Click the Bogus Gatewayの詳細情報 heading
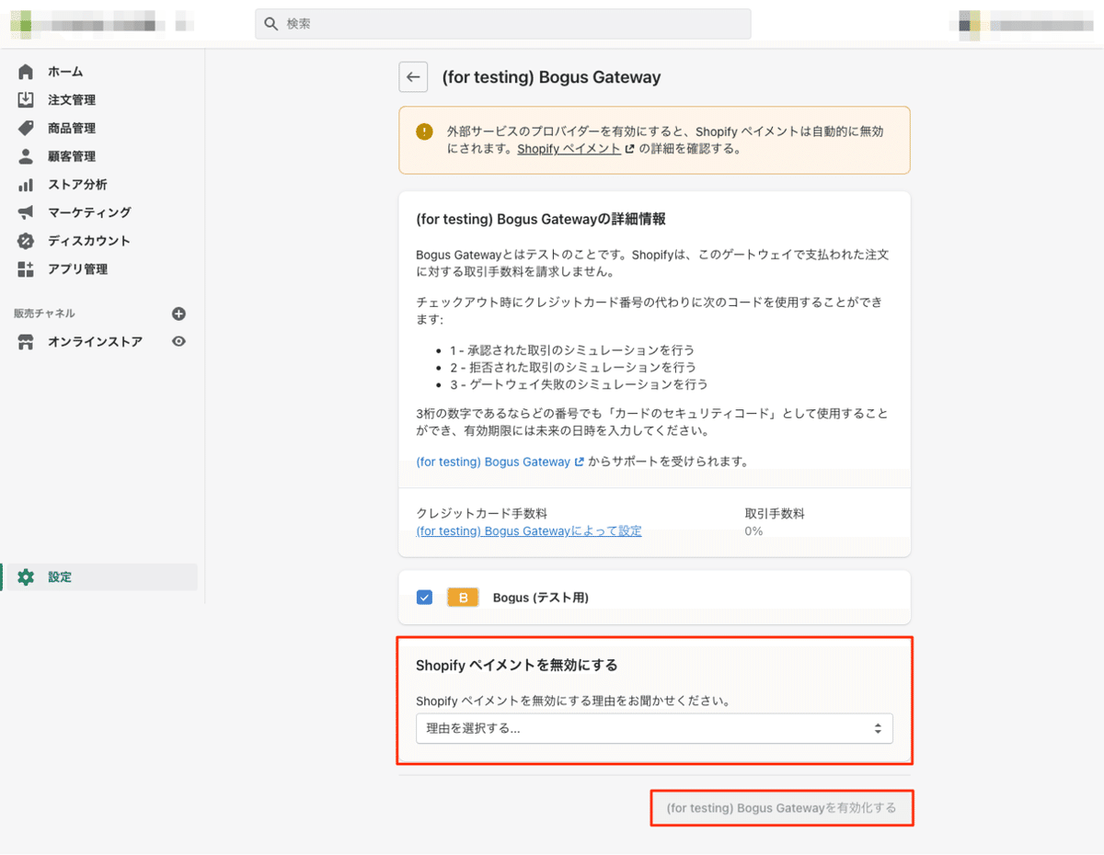The image size is (1104, 855). (541, 220)
